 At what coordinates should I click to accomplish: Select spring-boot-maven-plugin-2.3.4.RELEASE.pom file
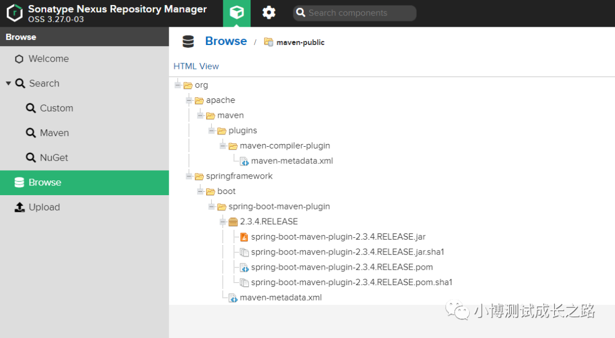click(342, 267)
